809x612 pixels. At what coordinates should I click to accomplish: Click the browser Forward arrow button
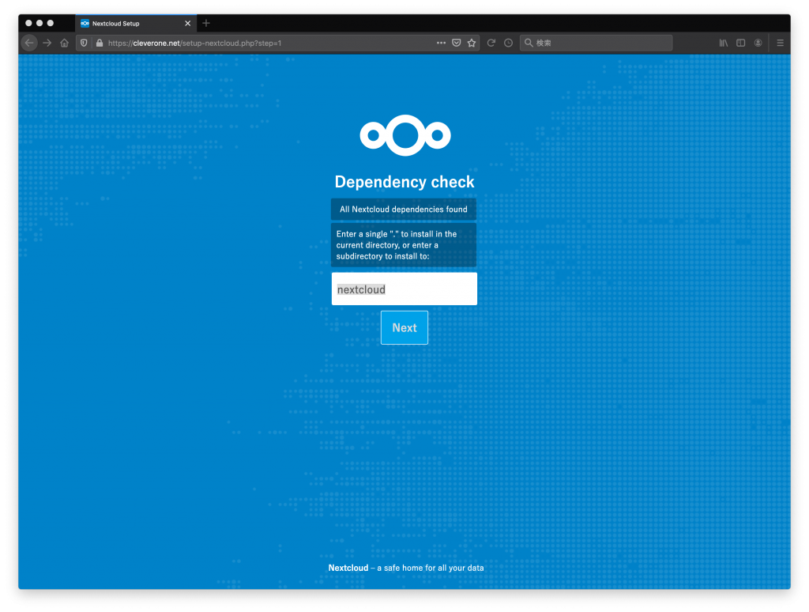coord(47,43)
